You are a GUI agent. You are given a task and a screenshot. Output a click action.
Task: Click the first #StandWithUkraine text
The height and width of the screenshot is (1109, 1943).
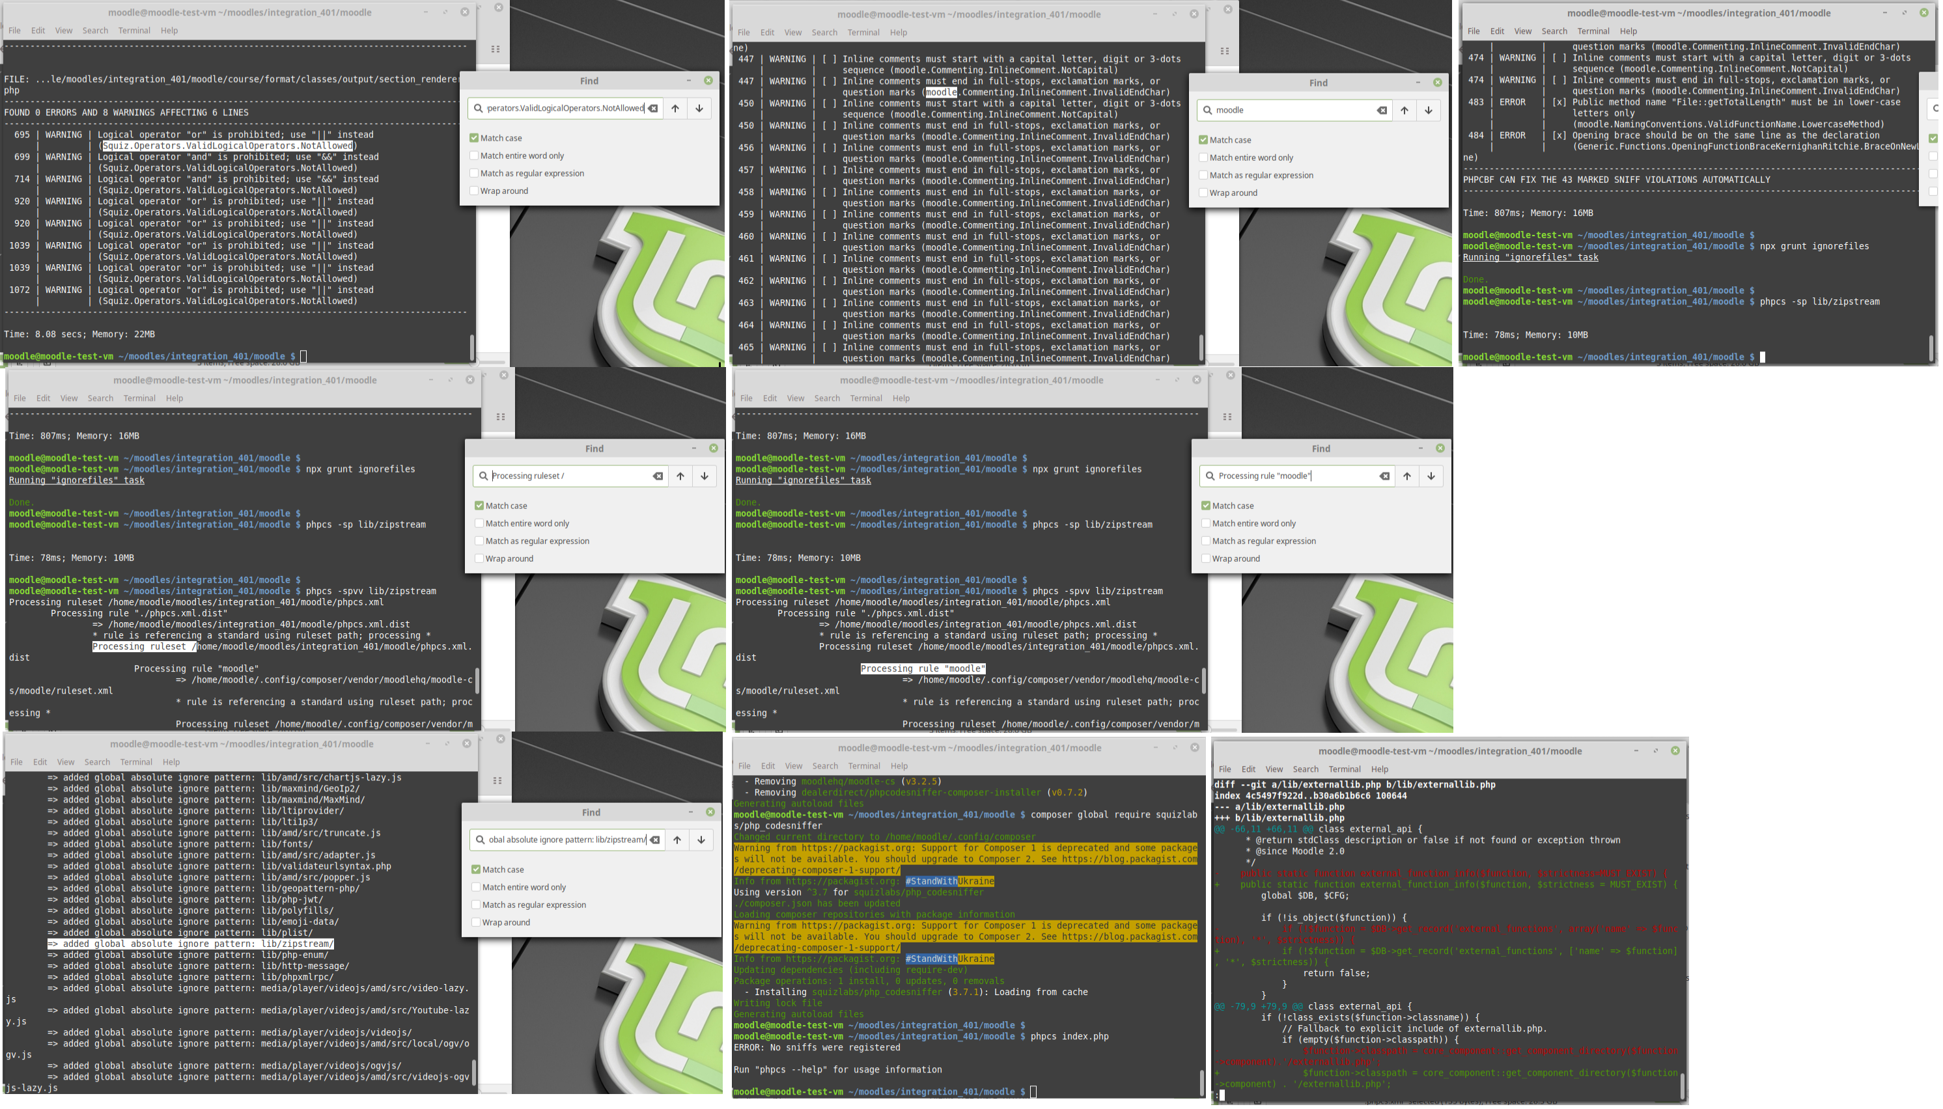pos(949,881)
